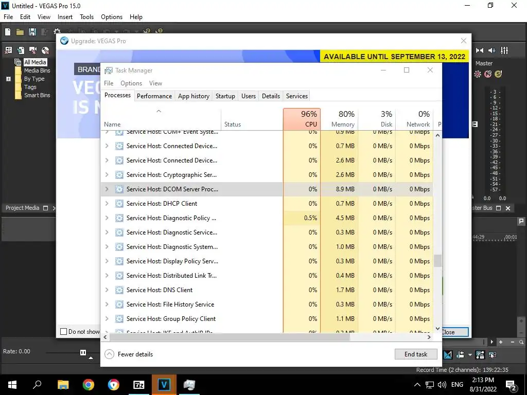527x395 pixels.
Task: Expand Service Host: Cryptographic Ser... row
Action: 107,175
